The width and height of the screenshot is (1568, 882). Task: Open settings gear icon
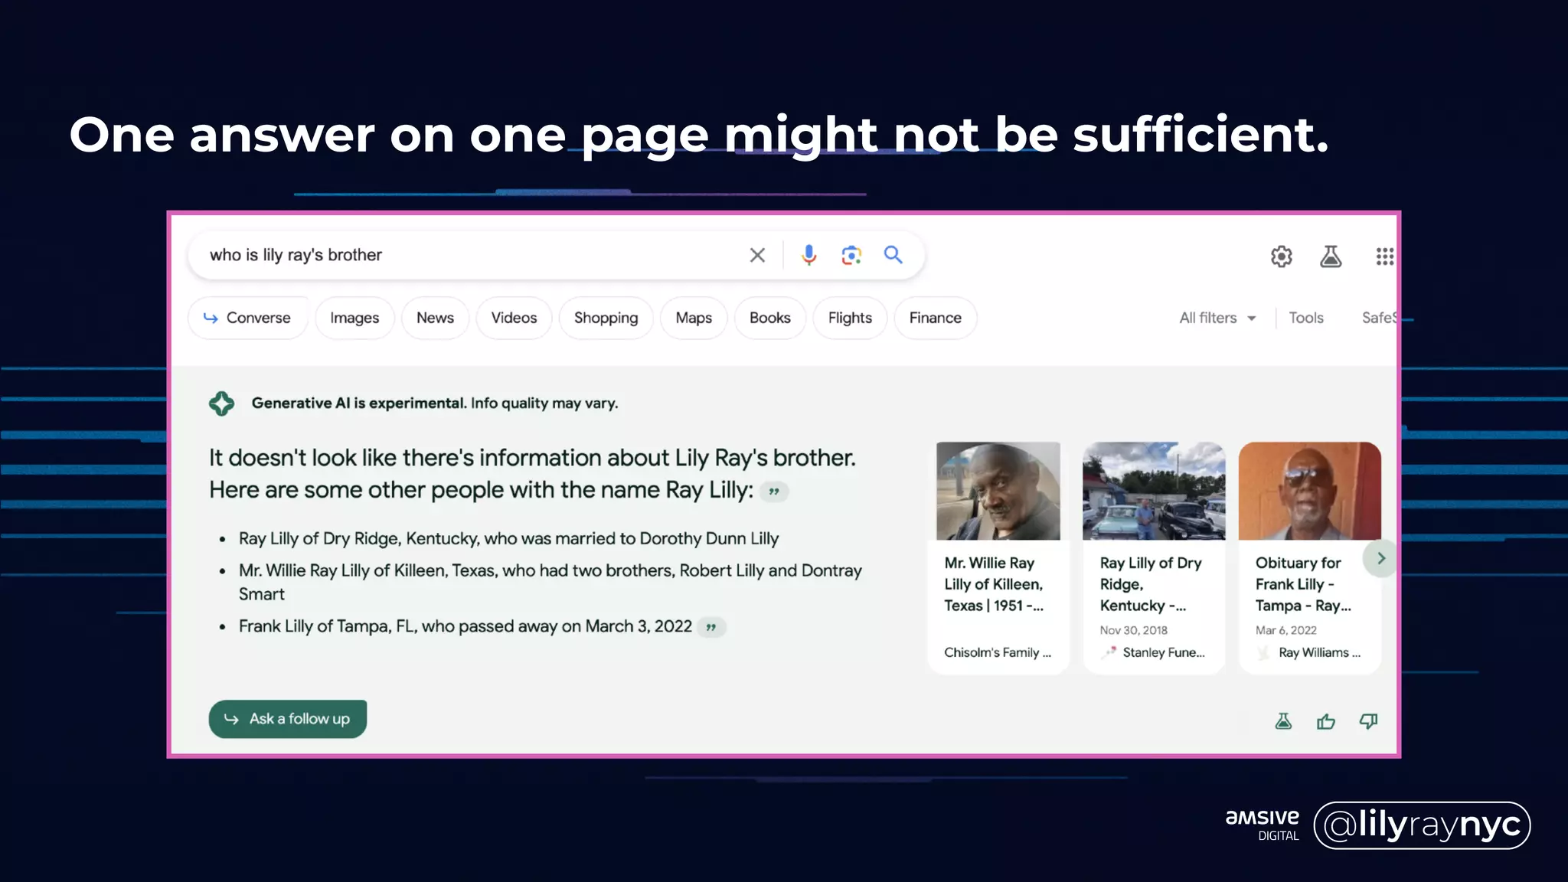coord(1281,256)
